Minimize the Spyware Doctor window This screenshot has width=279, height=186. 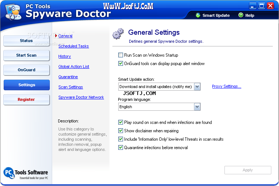pyautogui.click(x=252, y=6)
